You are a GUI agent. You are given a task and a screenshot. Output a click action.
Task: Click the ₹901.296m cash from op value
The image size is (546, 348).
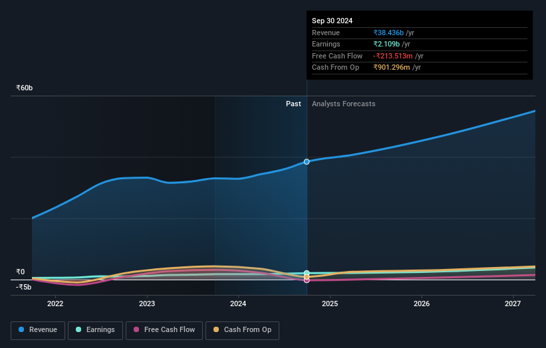click(392, 68)
